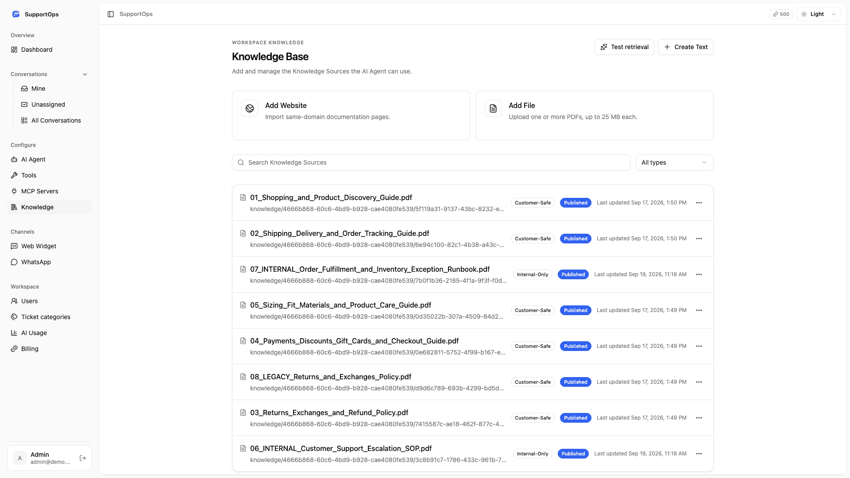Toggle the sidebar panel icon
The height and width of the screenshot is (478, 850).
click(111, 14)
